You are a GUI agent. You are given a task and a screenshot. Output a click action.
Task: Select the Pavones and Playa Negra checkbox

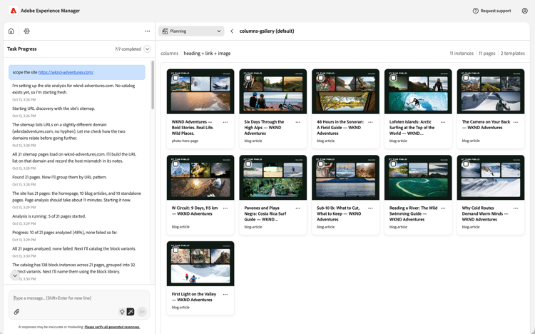click(248, 164)
